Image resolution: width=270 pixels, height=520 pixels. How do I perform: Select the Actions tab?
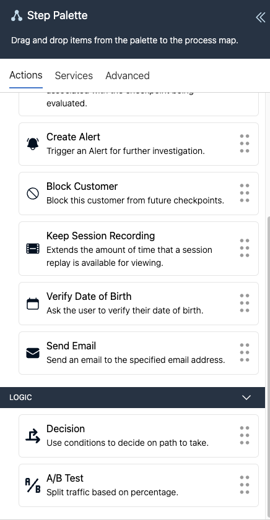[x=26, y=75]
